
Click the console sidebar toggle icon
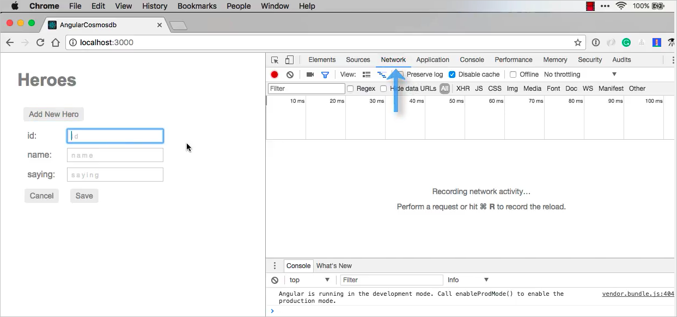(x=275, y=265)
